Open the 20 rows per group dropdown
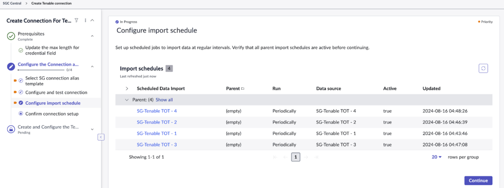The height and width of the screenshot is (188, 504). [437, 157]
